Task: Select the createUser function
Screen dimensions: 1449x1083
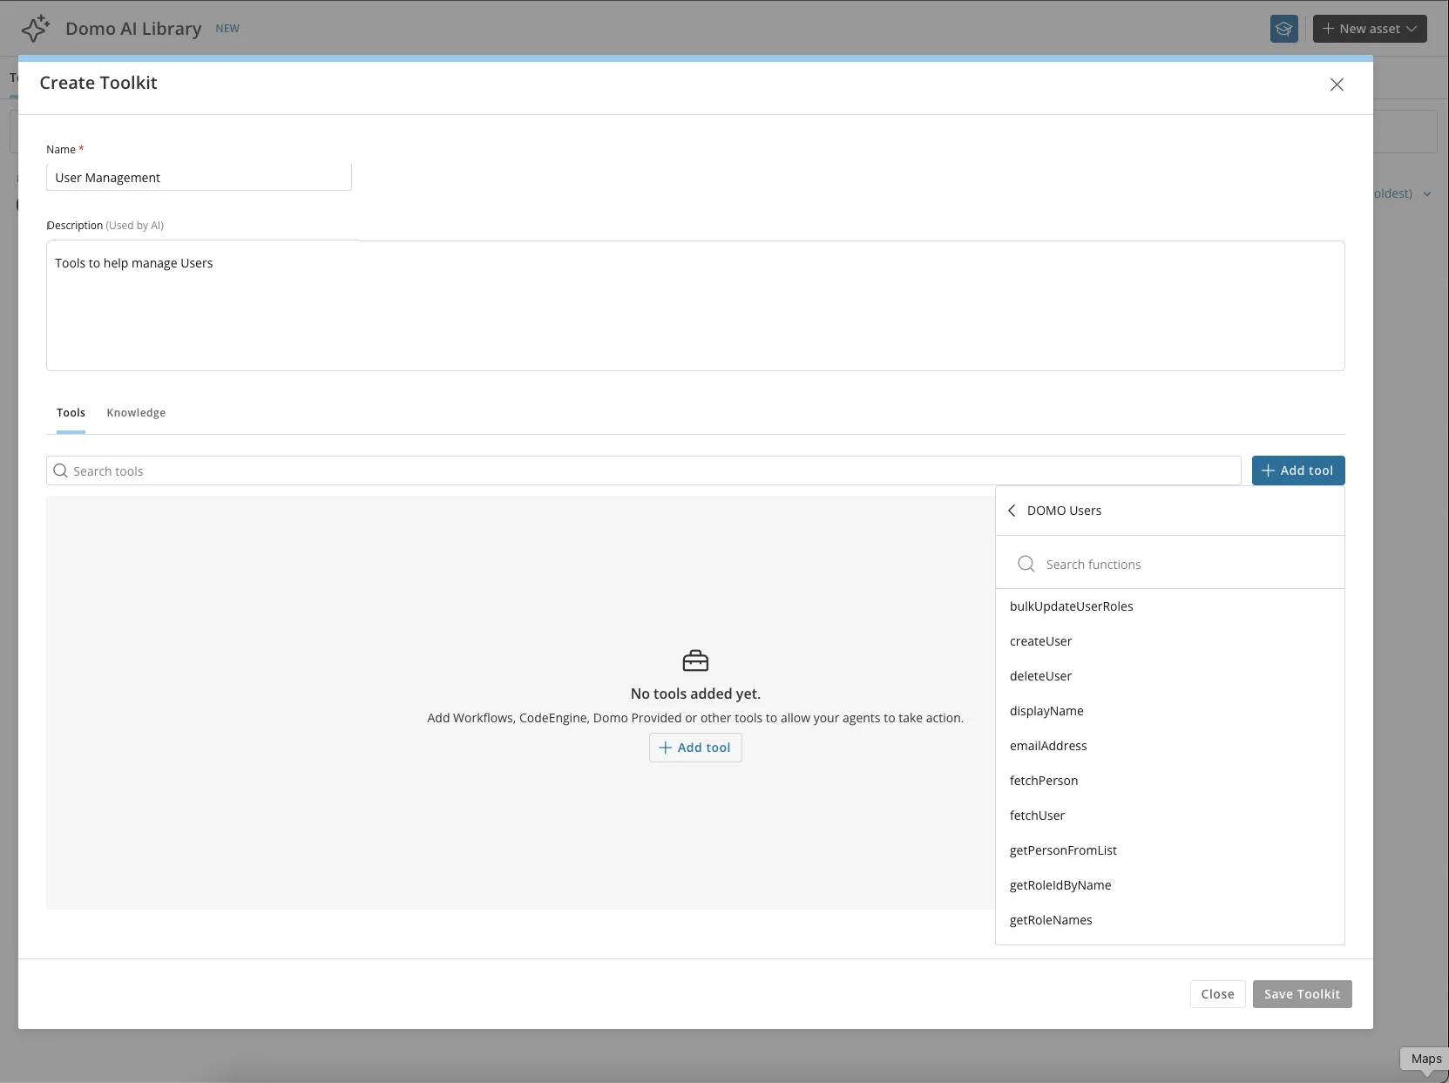Action: (1170, 641)
